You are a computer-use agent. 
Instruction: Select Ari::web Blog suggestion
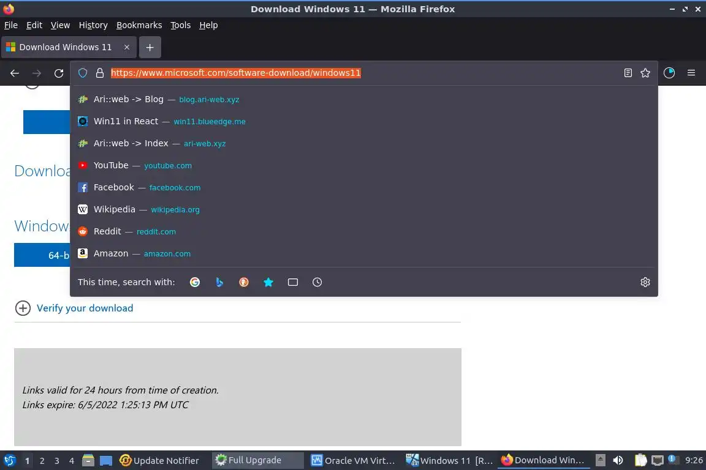click(364, 99)
